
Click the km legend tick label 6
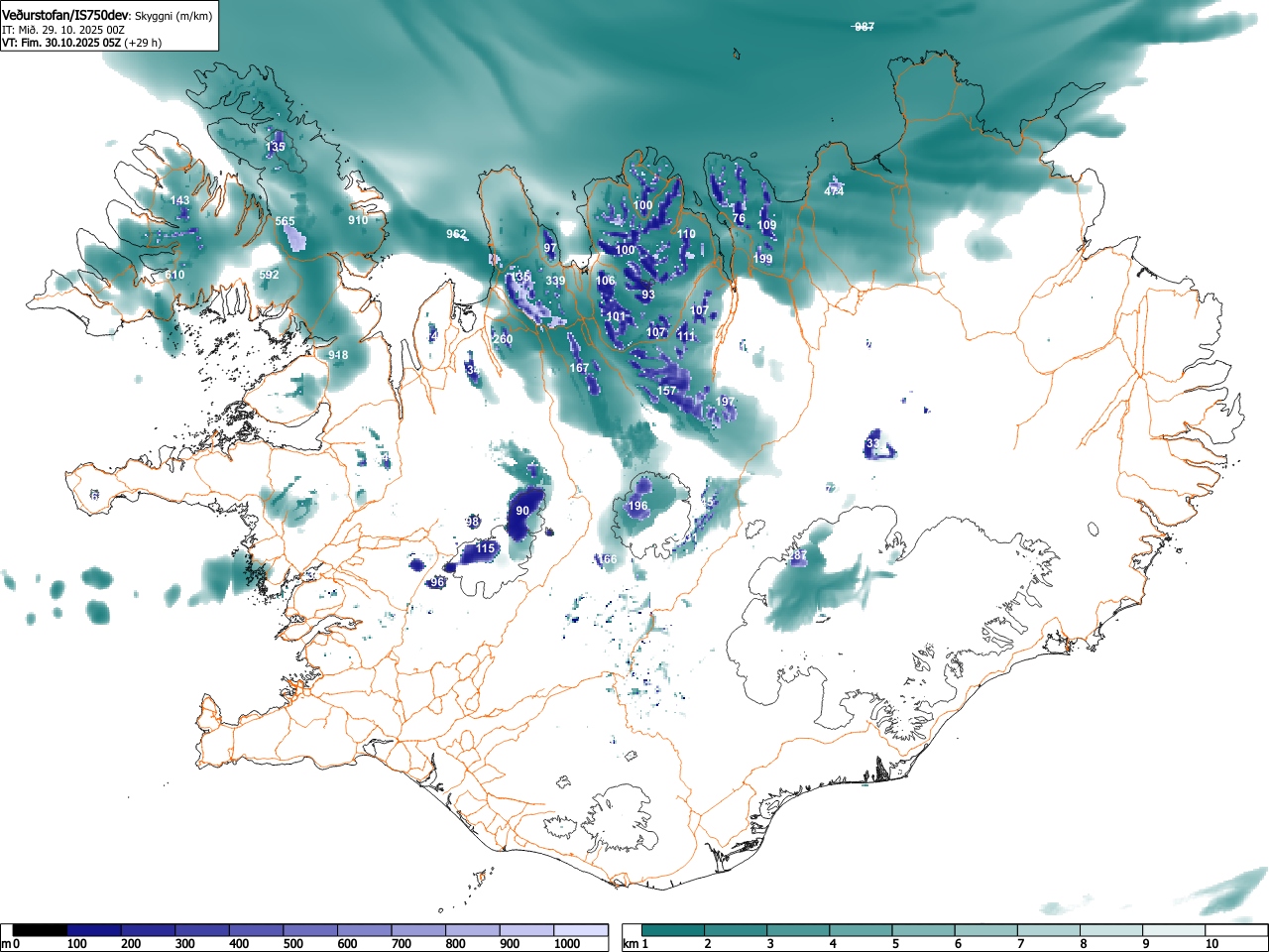[x=958, y=944]
